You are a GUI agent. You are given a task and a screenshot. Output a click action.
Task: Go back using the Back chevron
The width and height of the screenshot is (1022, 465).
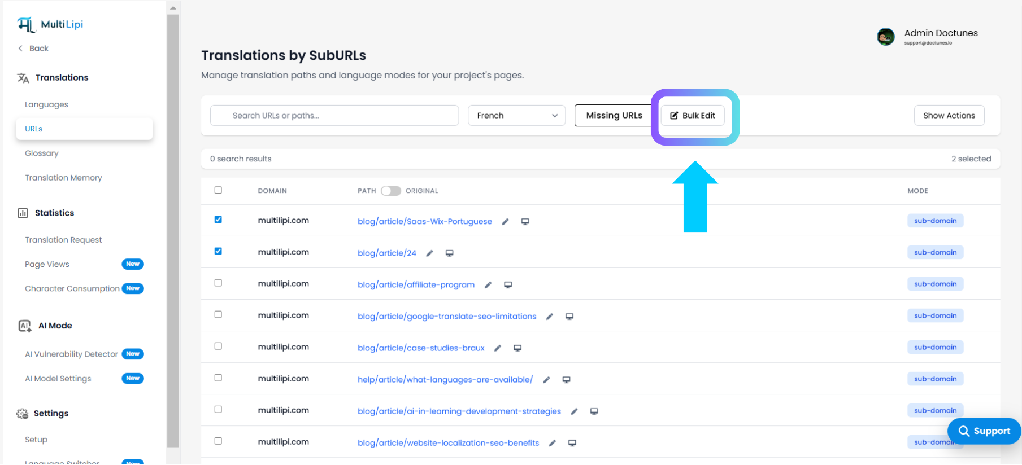(21, 49)
